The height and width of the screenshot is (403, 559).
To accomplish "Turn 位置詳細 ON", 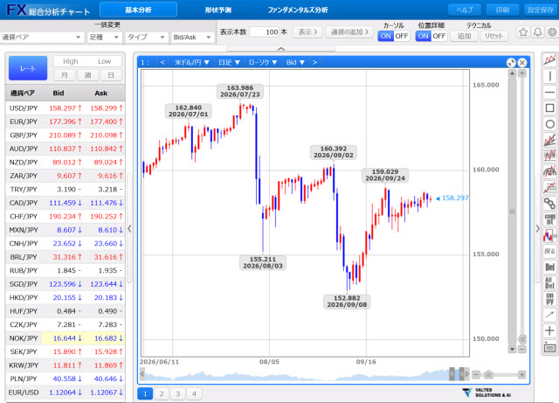I will 423,36.
